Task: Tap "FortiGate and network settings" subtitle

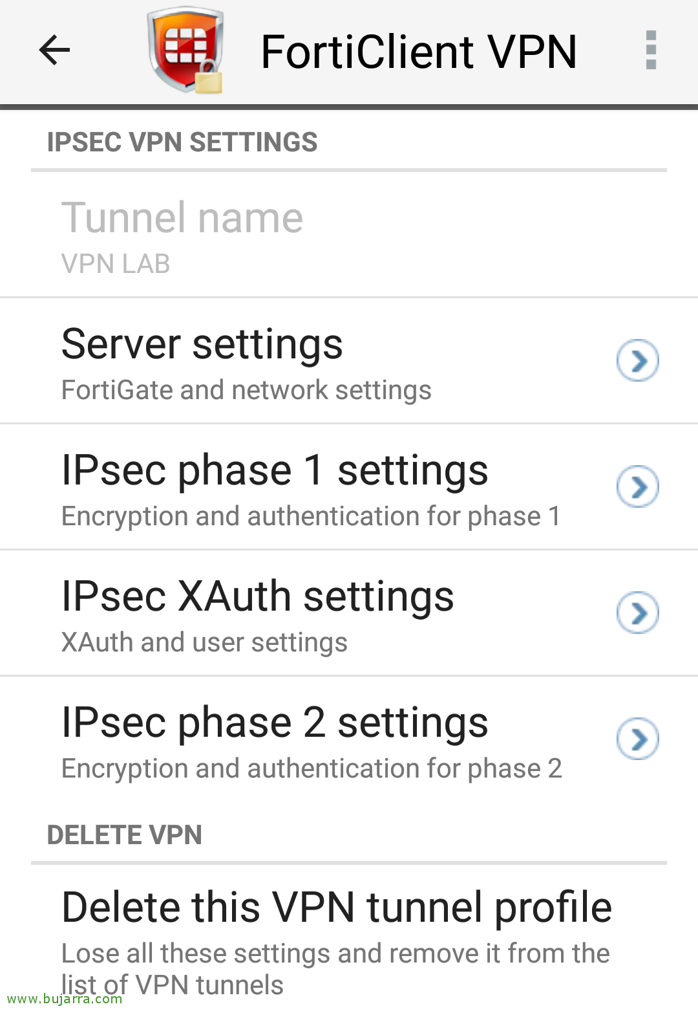Action: (246, 391)
